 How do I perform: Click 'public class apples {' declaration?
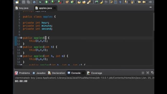tap(39, 17)
